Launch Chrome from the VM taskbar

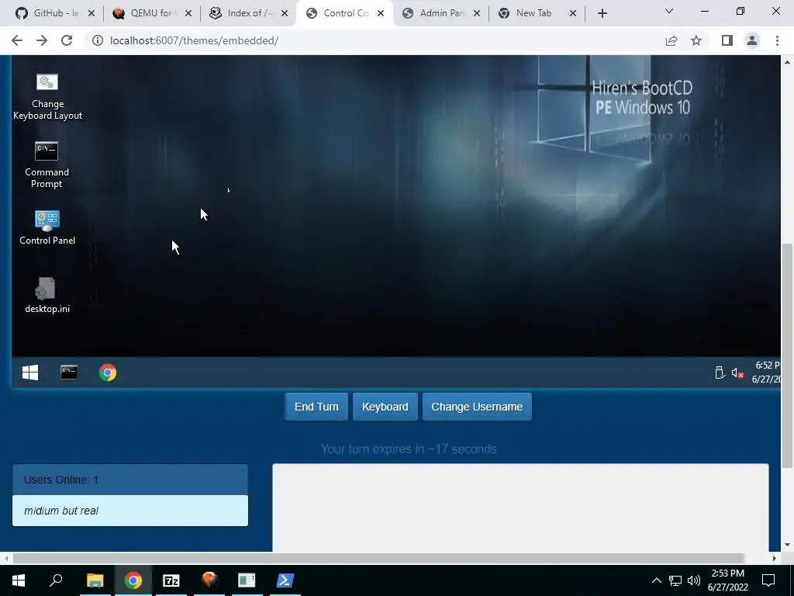107,372
